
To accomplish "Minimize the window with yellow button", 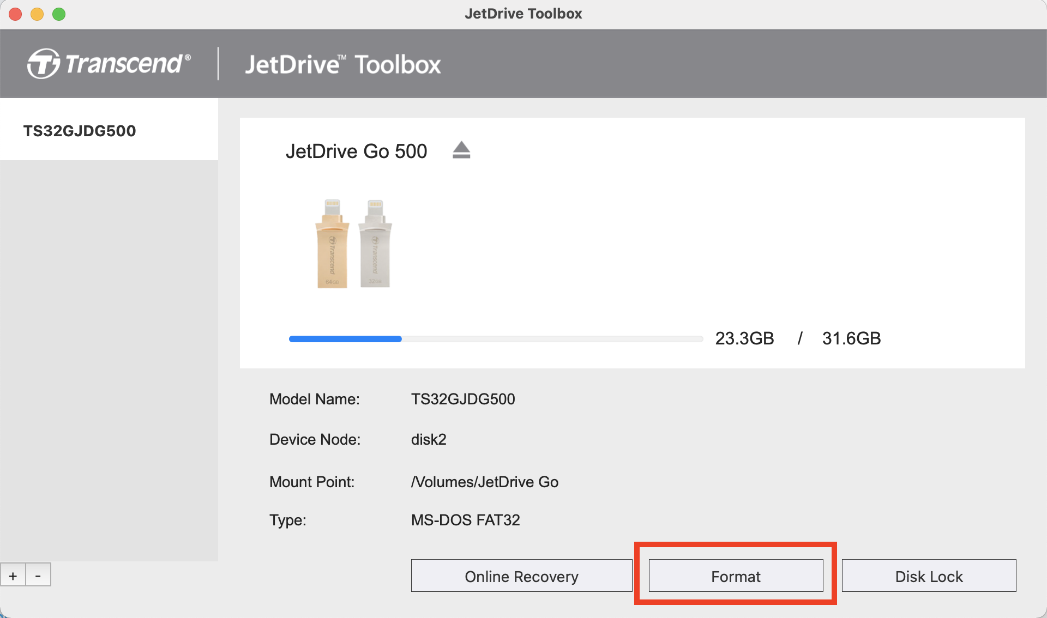I will click(x=37, y=14).
